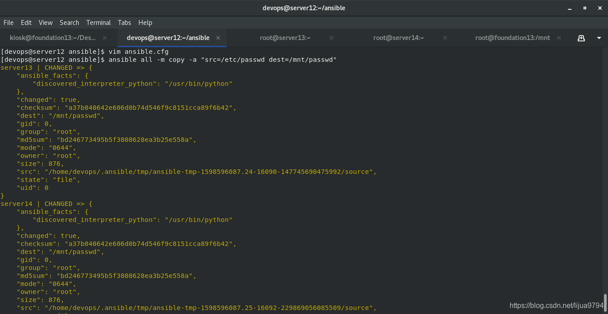Click the 'vim ansible.cfg' command line
The width and height of the screenshot is (608, 314).
(x=85, y=52)
